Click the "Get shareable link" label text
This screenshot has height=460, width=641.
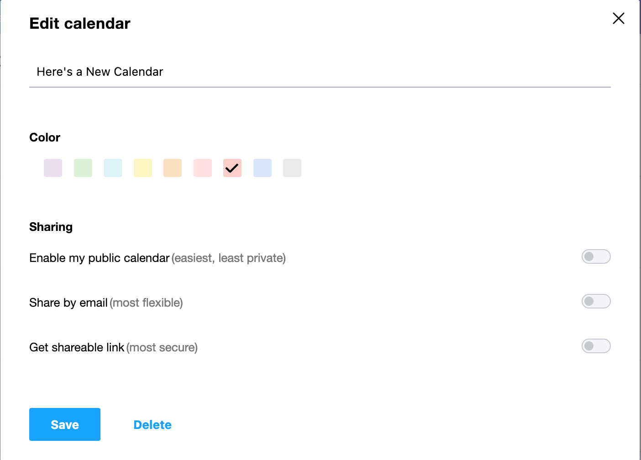(x=77, y=348)
